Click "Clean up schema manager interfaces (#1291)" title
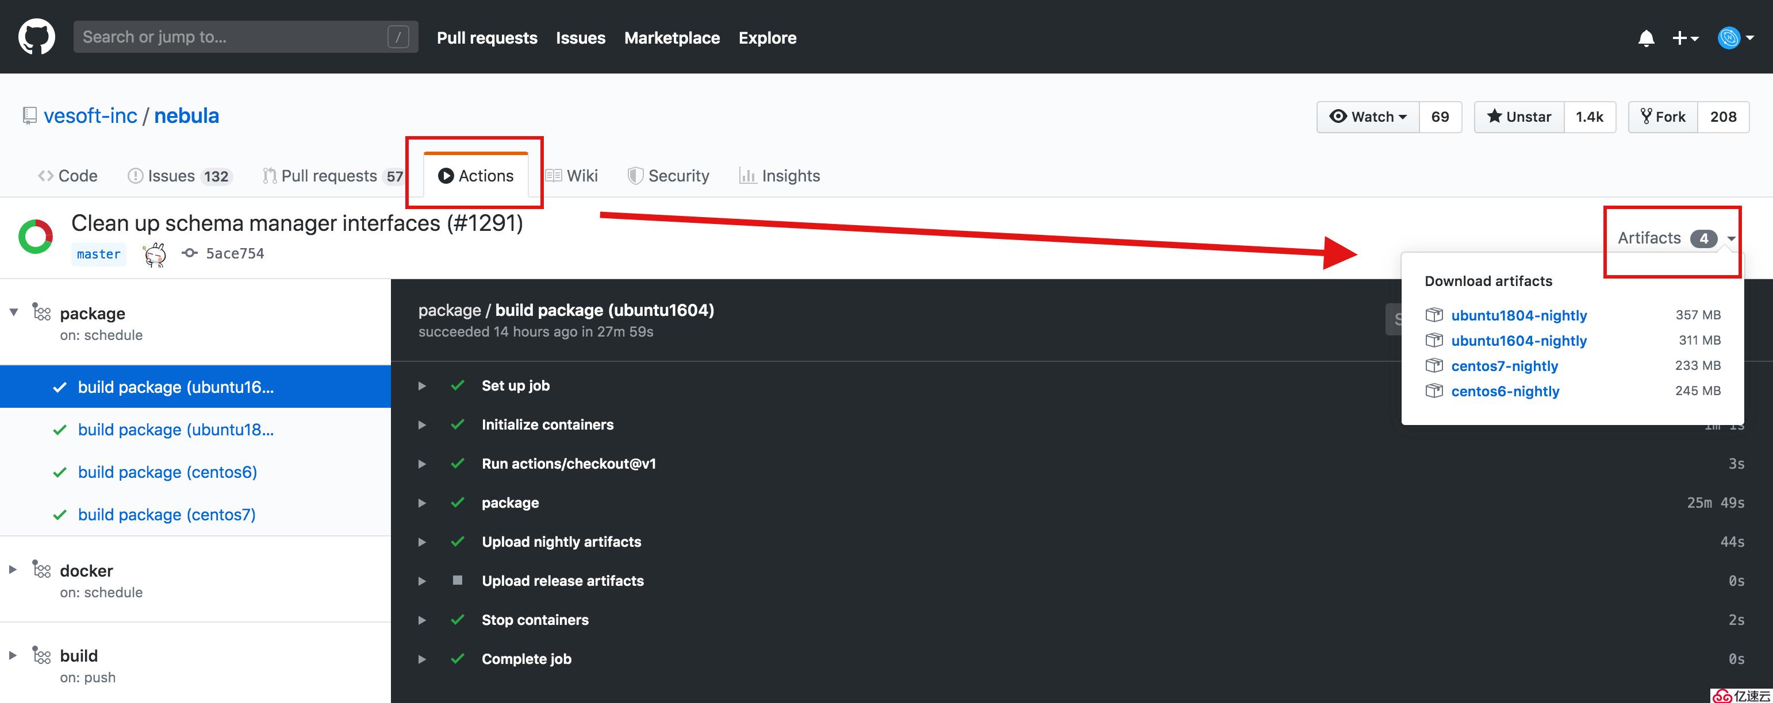The width and height of the screenshot is (1773, 703). click(x=297, y=223)
